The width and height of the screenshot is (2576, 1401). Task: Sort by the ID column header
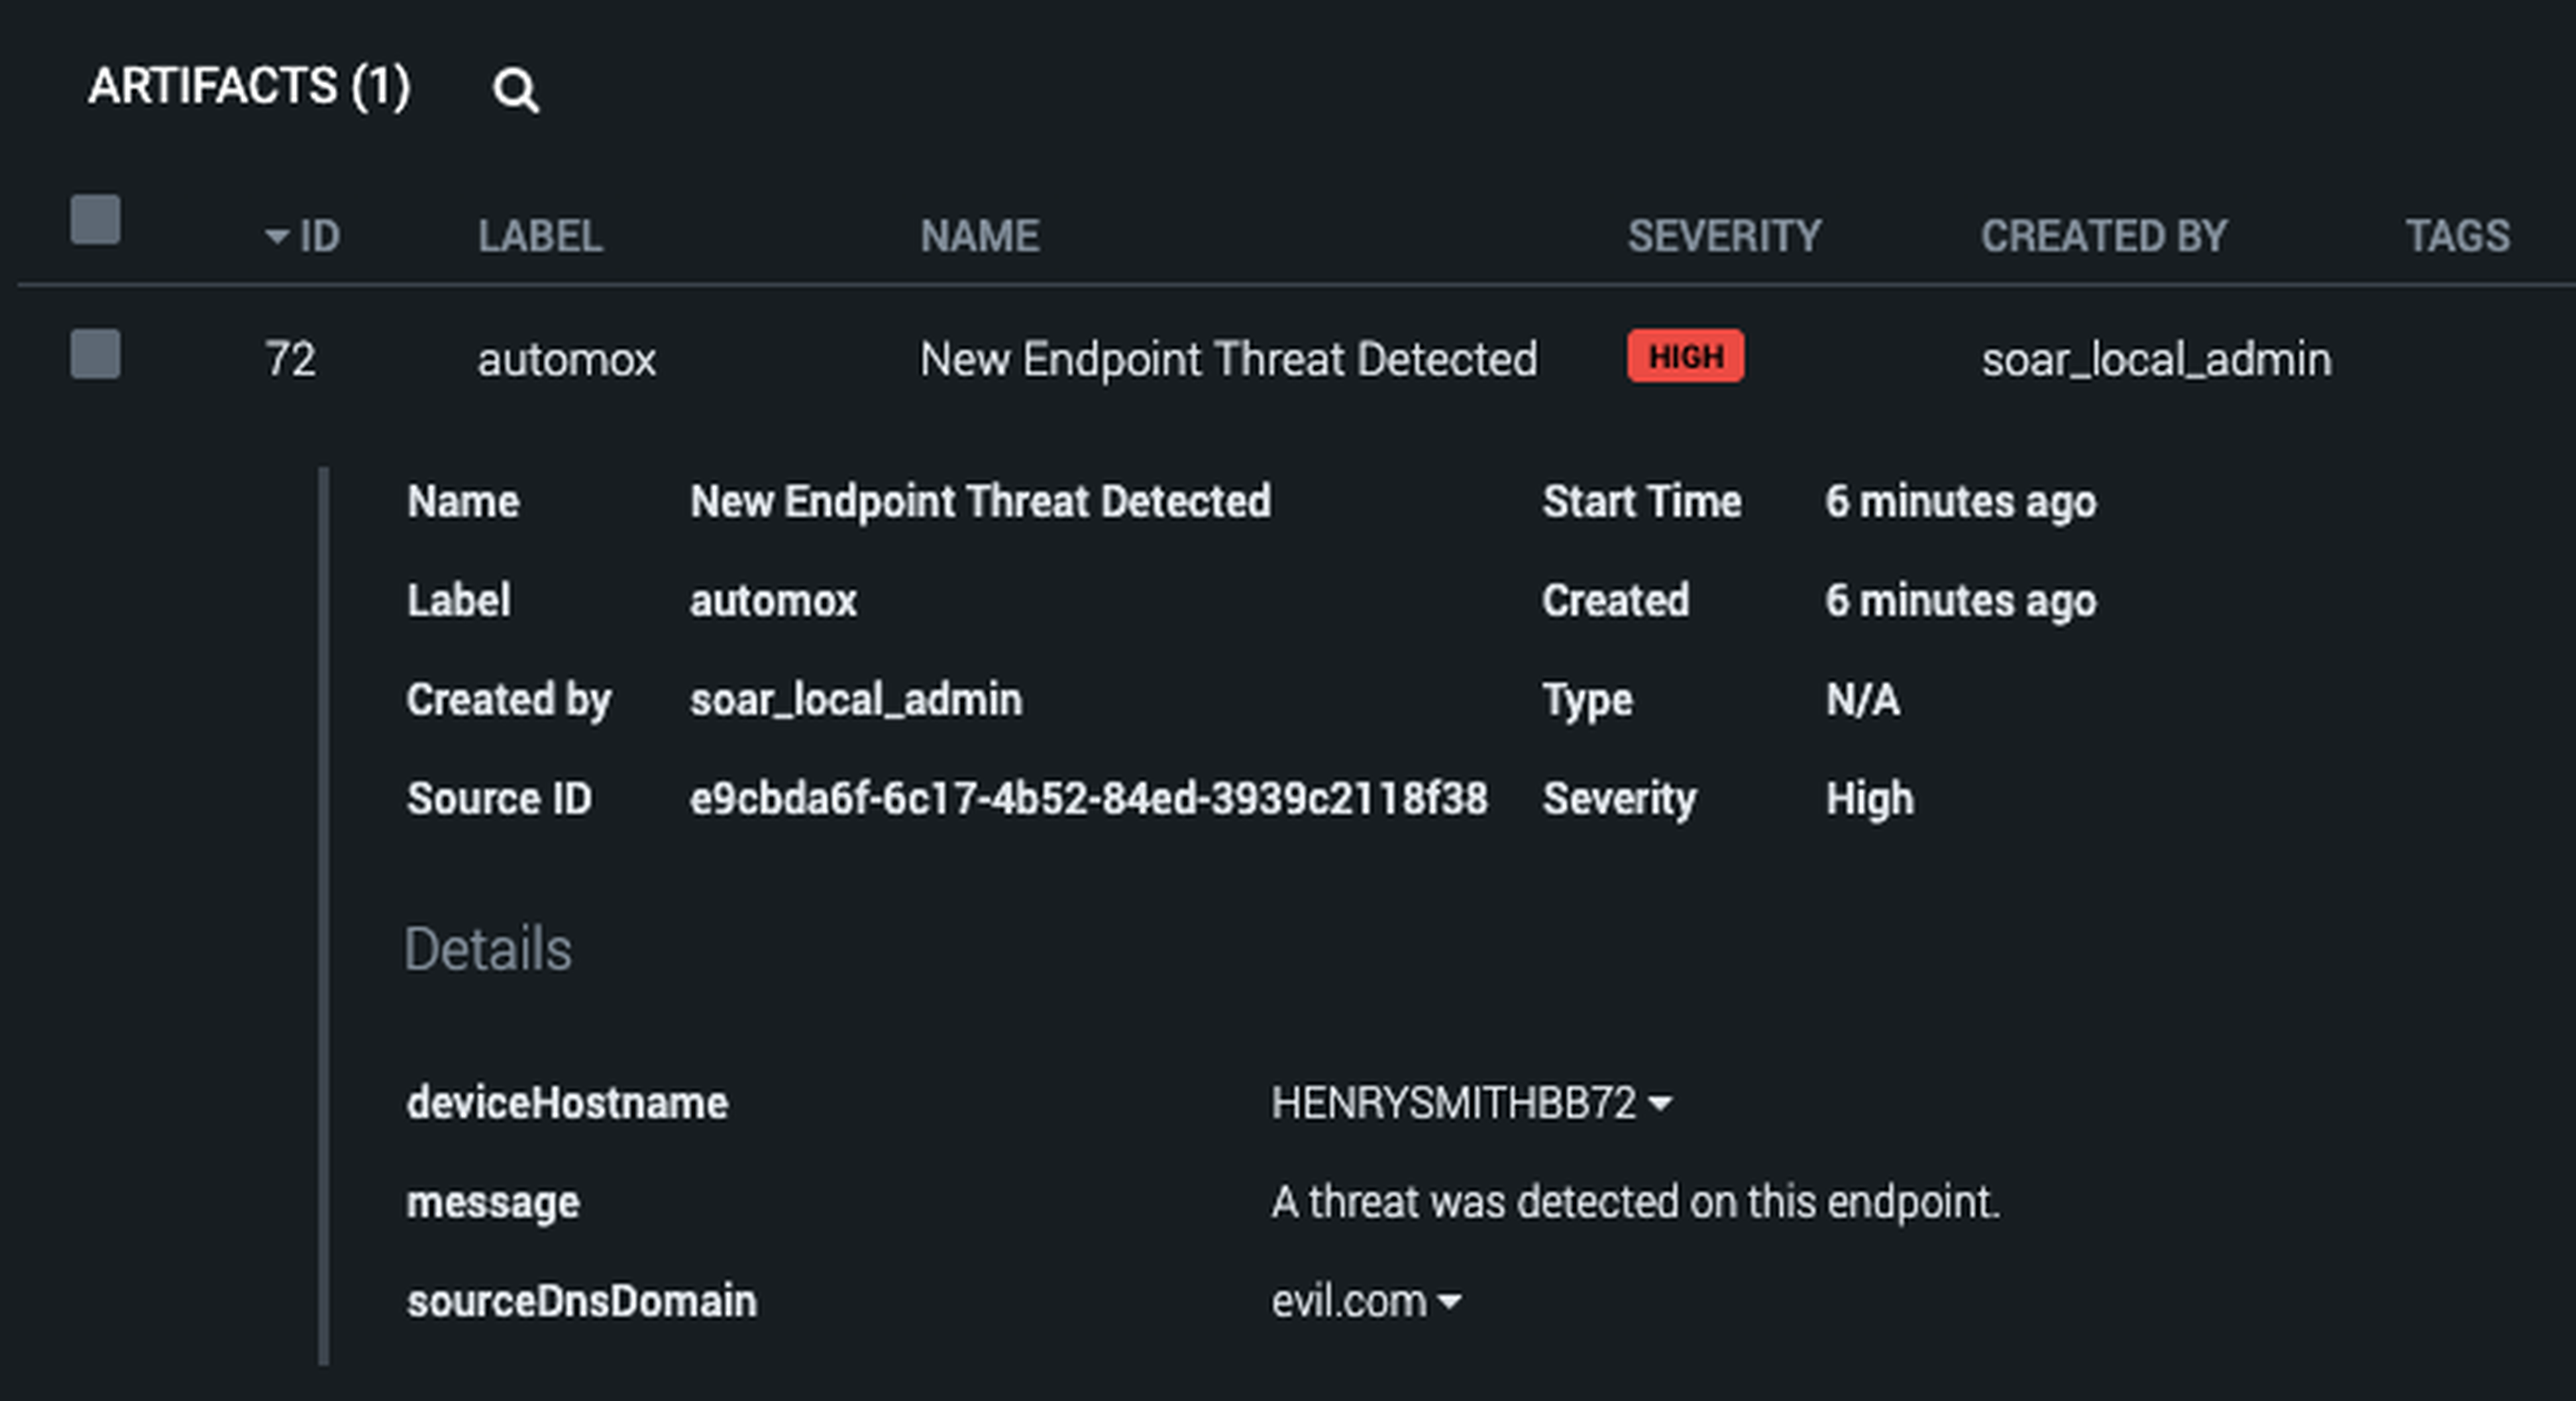(303, 237)
